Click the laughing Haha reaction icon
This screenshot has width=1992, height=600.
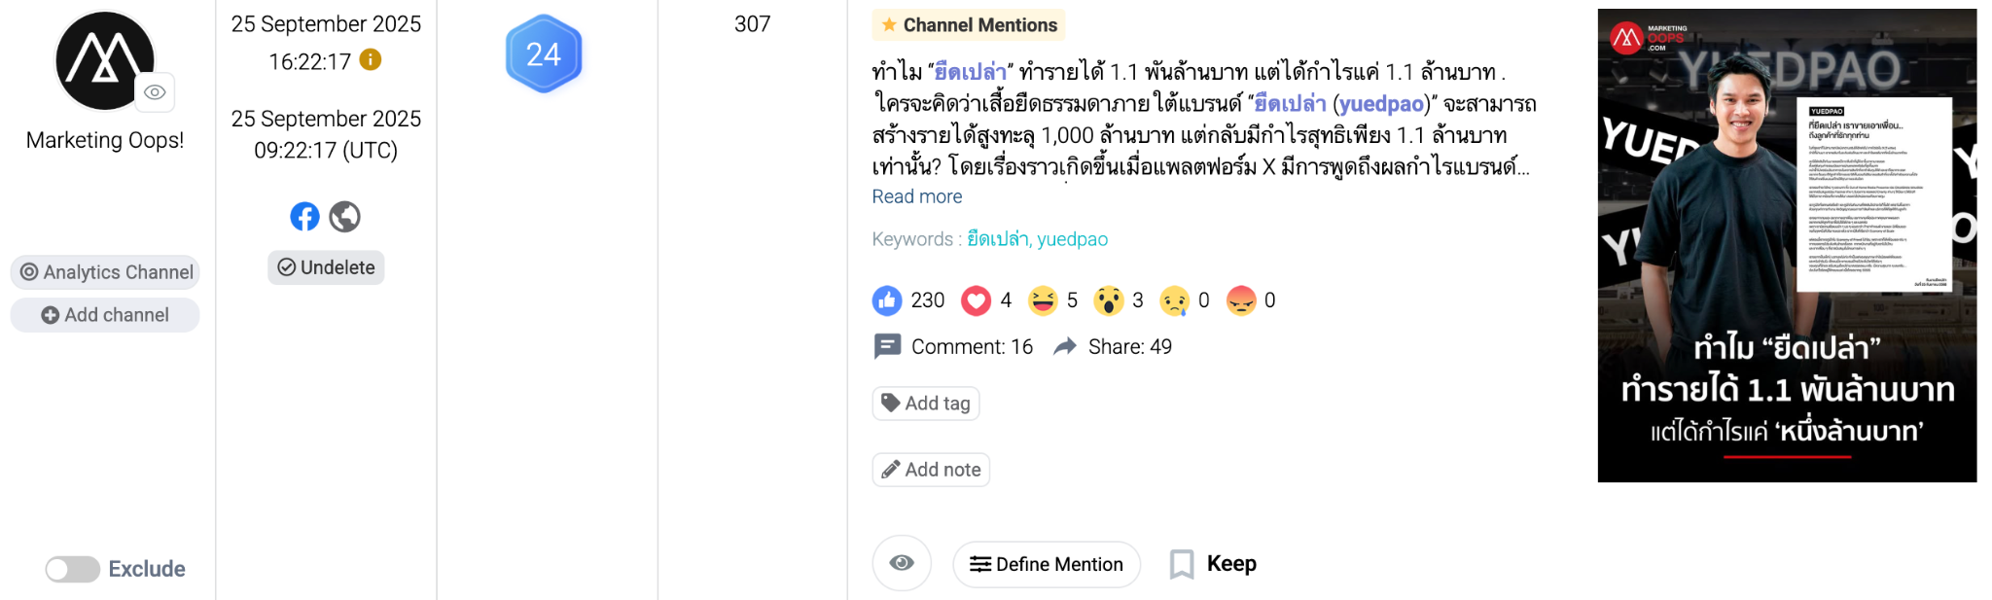click(x=1043, y=300)
